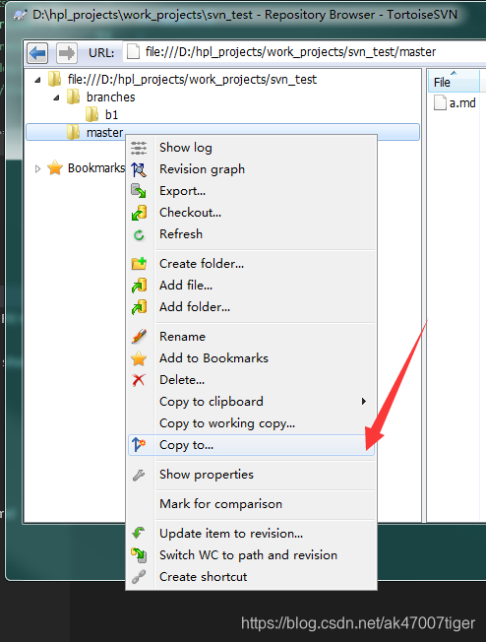Click the Create shortcut chain icon
This screenshot has height=642, width=486.
pyautogui.click(x=139, y=577)
